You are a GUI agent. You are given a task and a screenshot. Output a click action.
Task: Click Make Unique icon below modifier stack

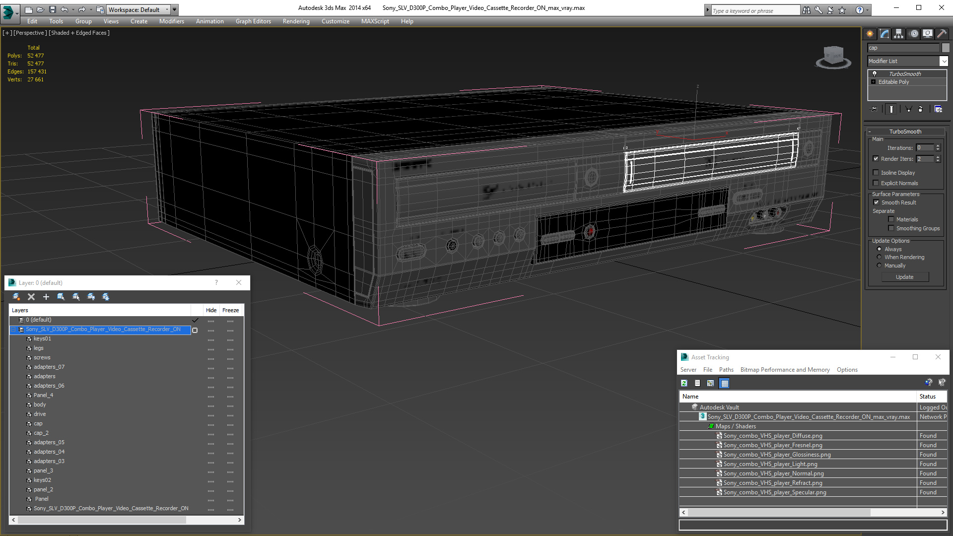pos(908,109)
